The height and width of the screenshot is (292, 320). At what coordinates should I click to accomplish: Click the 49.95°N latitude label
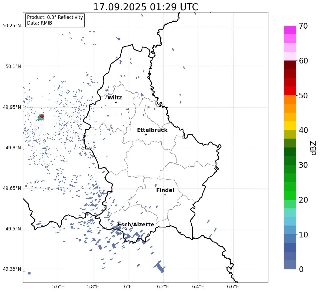tap(12, 107)
